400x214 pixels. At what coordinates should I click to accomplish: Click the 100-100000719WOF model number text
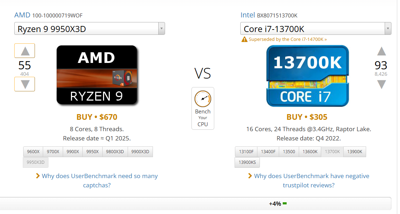[57, 16]
